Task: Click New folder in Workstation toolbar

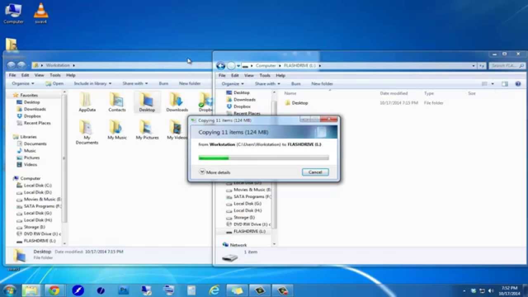Action: coord(190,83)
